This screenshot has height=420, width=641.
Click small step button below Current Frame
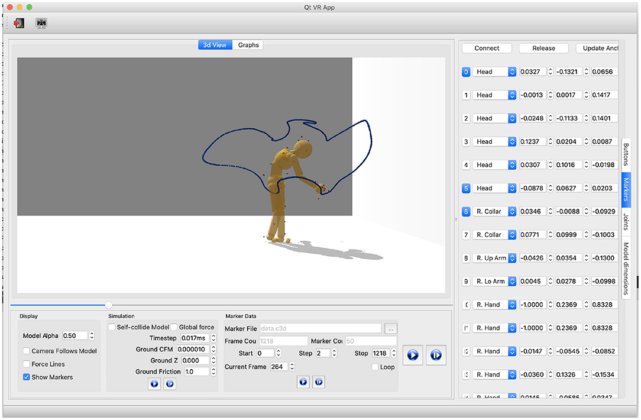[319, 382]
